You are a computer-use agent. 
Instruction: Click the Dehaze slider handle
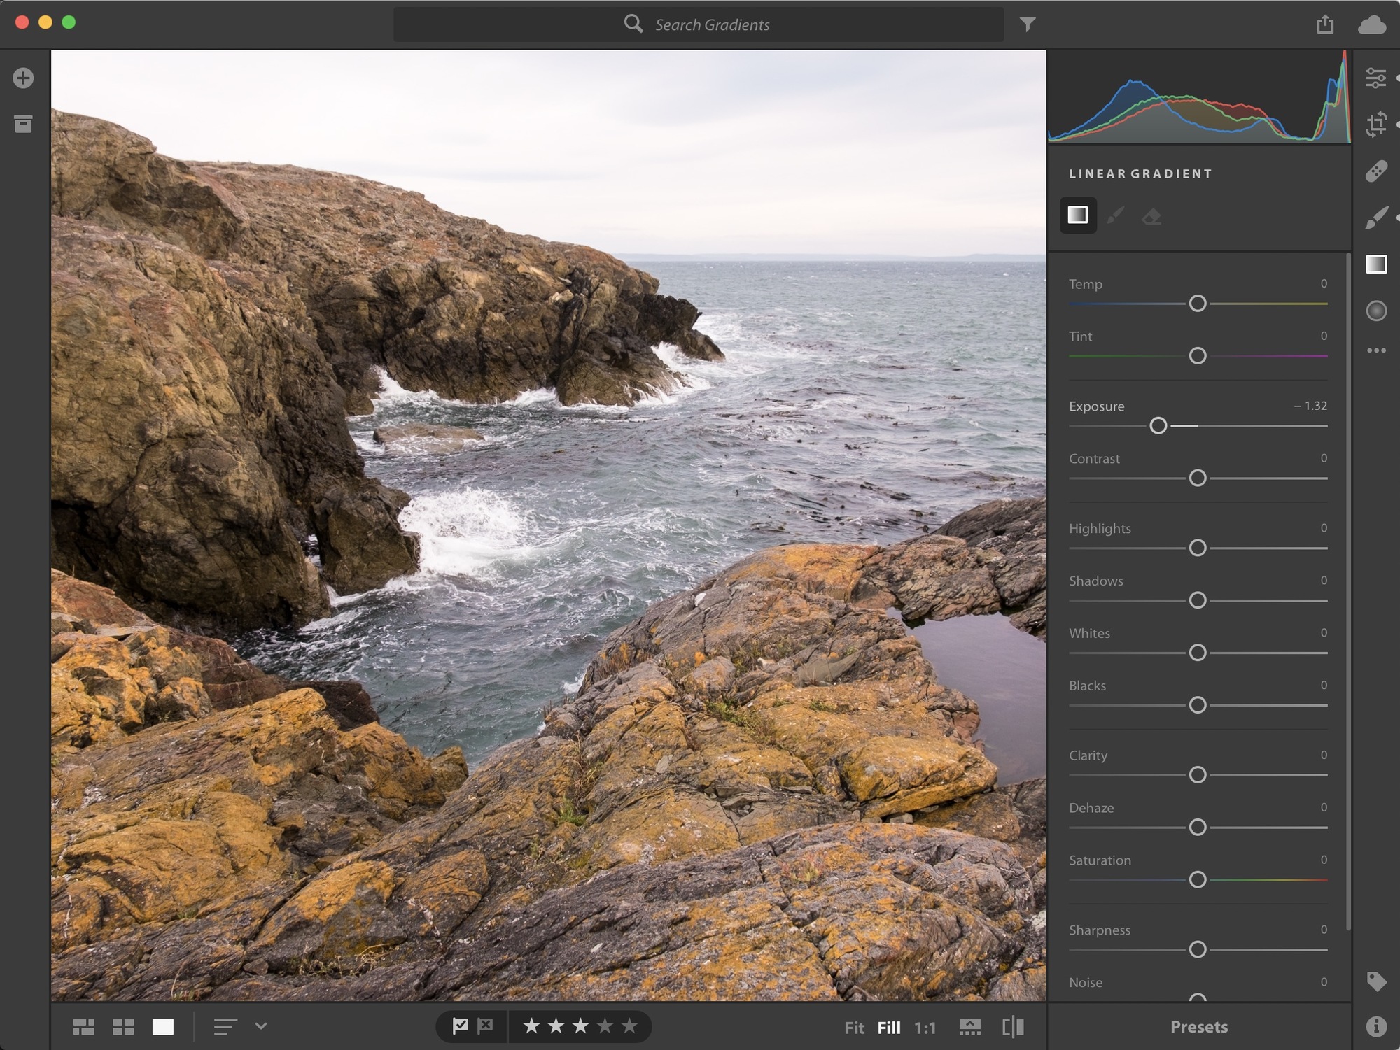[1198, 827]
